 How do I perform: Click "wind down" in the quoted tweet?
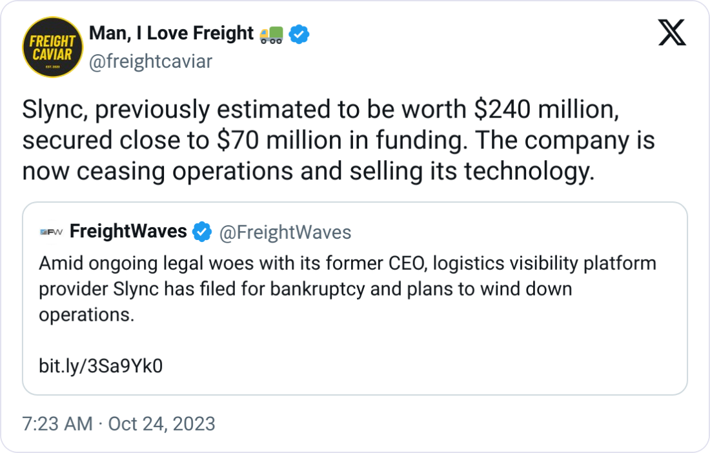[526, 289]
